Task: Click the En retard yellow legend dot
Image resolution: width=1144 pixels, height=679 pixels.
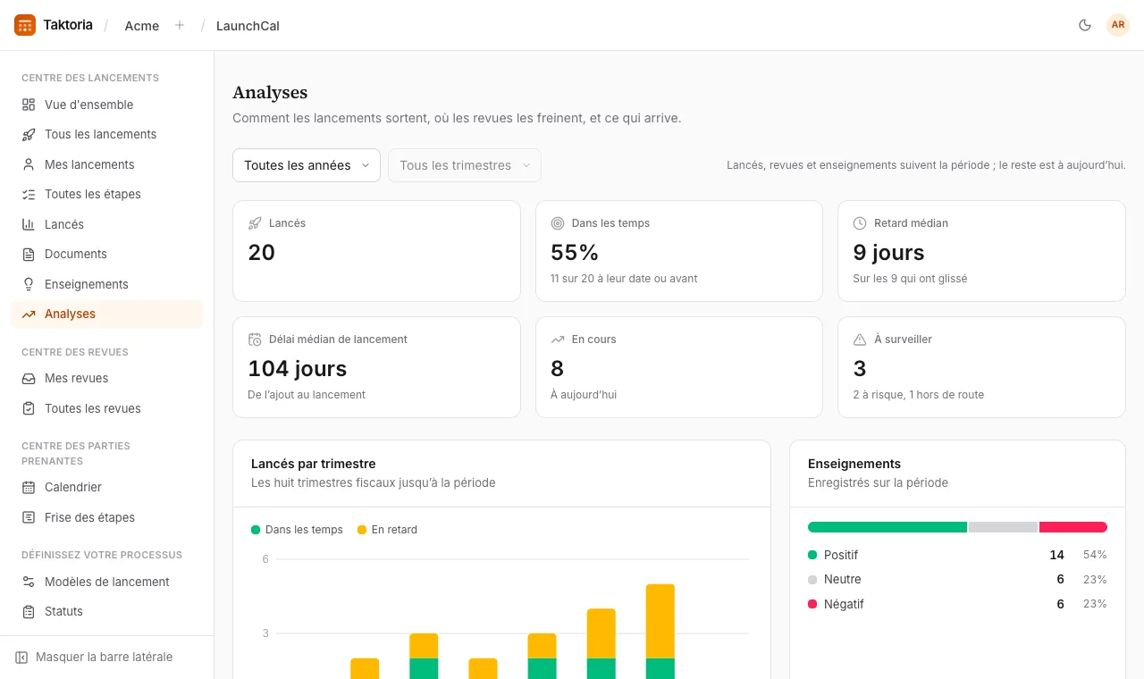Action: click(x=362, y=530)
